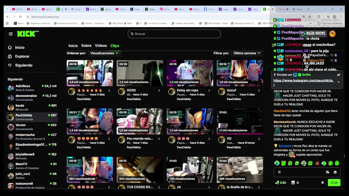The height and width of the screenshot is (196, 349).
Task: Open options menu for the XD clip
Action: tap(259, 139)
